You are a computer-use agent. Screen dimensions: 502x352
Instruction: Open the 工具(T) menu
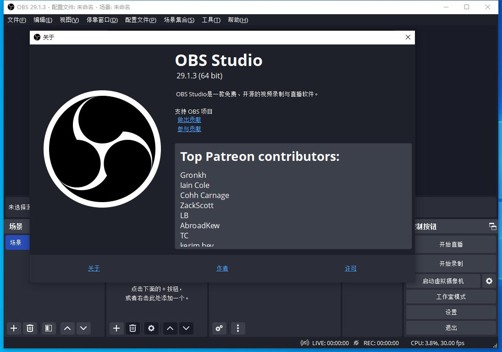pyautogui.click(x=211, y=20)
